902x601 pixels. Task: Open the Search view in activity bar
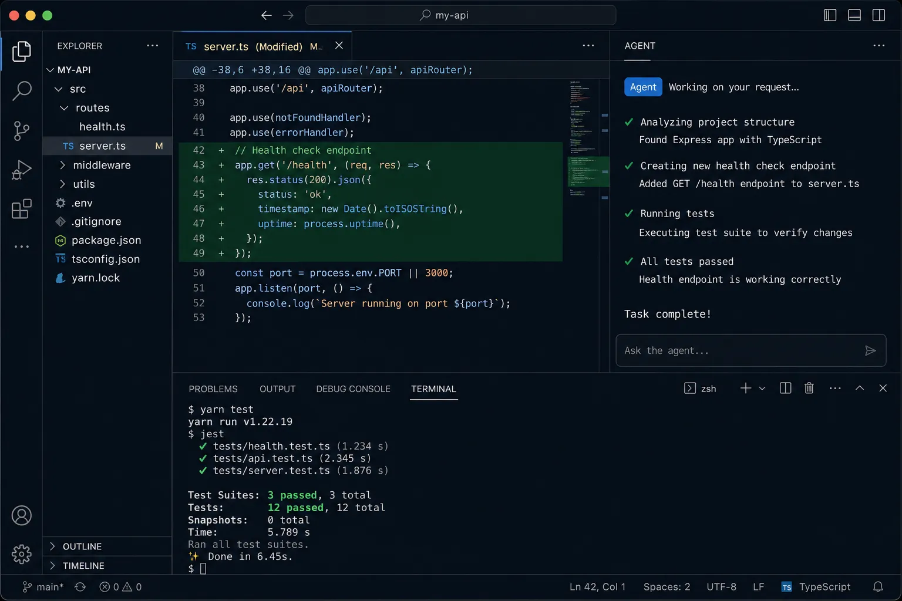[x=22, y=91]
